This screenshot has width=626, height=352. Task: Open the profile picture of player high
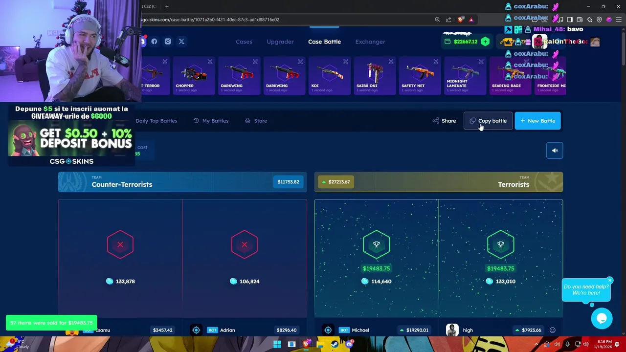(x=452, y=330)
